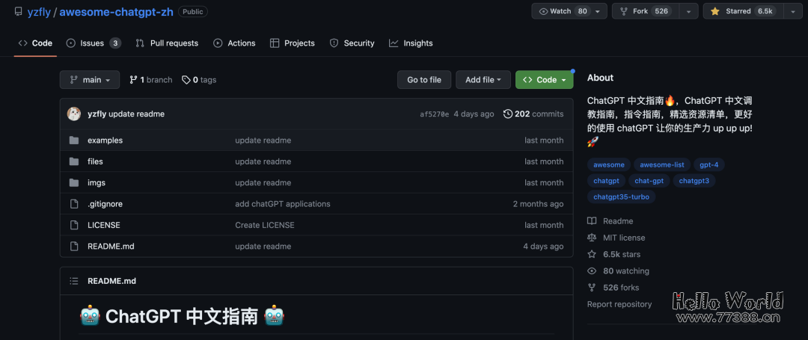Click the repository icon beside yzfly
This screenshot has width=808, height=340.
coord(18,11)
